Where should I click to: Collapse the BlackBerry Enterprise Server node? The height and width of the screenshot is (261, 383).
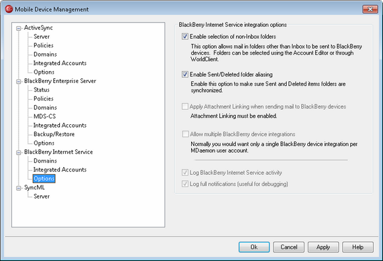pyautogui.click(x=18, y=82)
